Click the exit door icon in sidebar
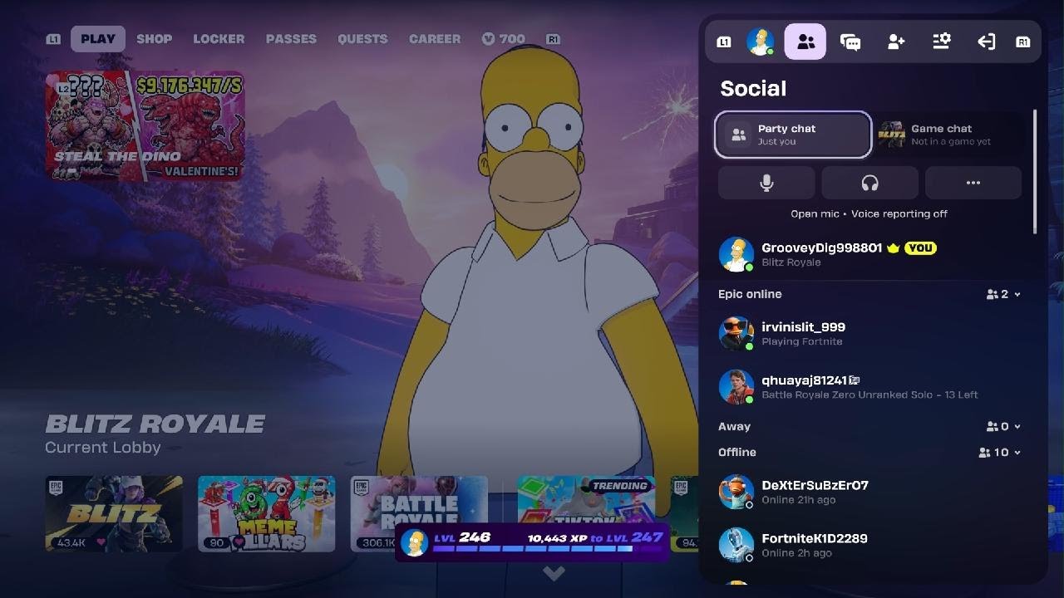The image size is (1064, 598). pyautogui.click(x=986, y=42)
